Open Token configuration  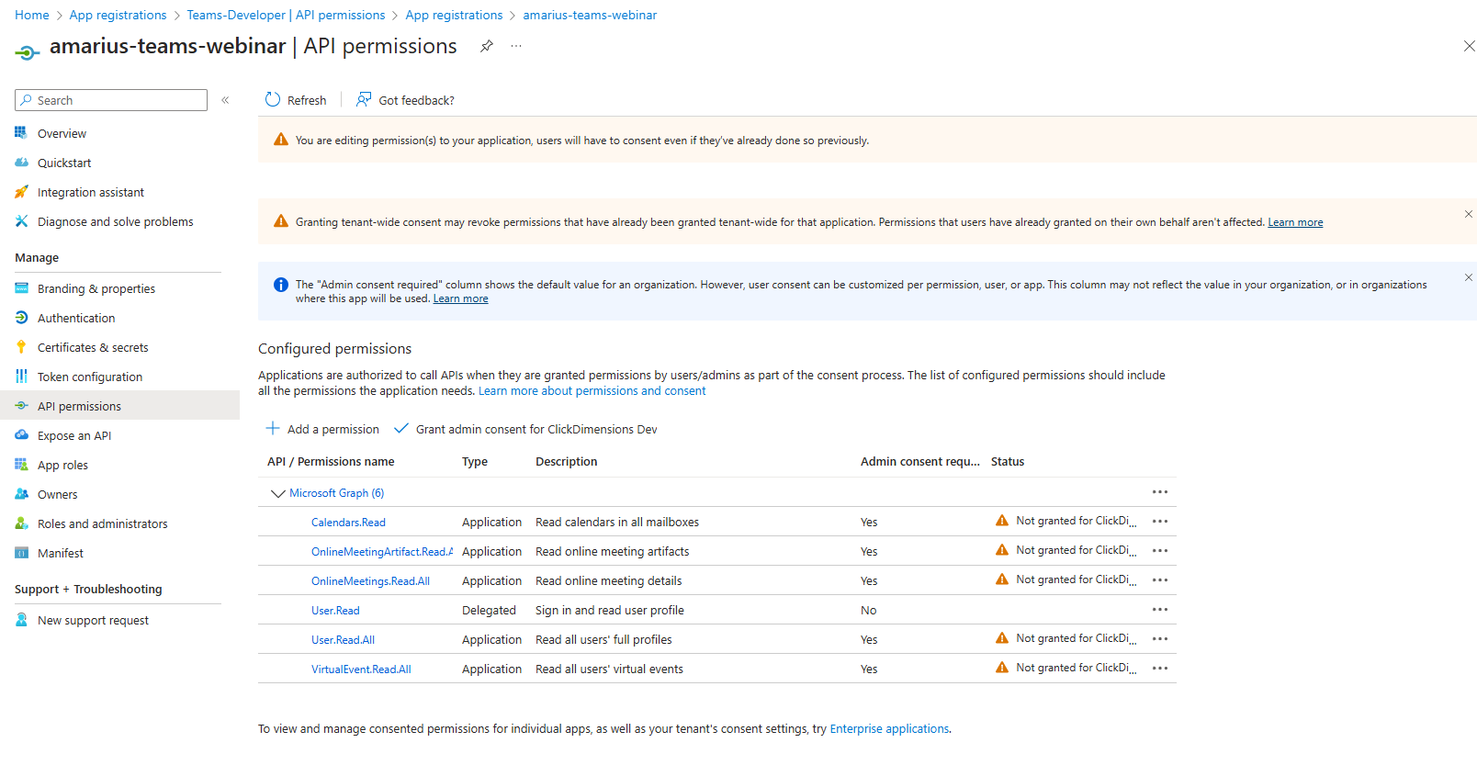point(90,377)
